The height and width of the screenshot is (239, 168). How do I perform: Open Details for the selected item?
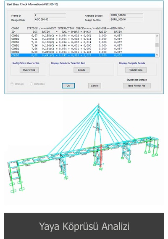click(81, 70)
